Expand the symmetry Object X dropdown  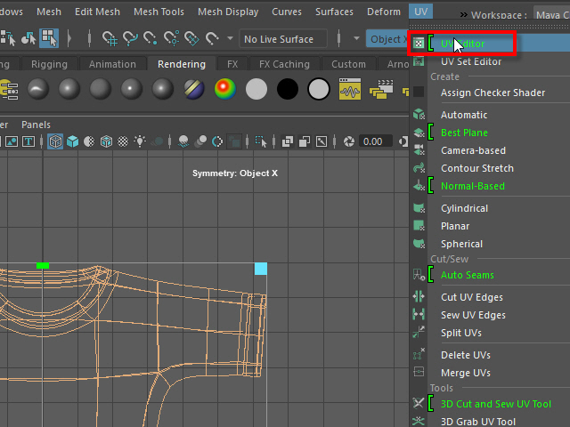[x=385, y=39]
